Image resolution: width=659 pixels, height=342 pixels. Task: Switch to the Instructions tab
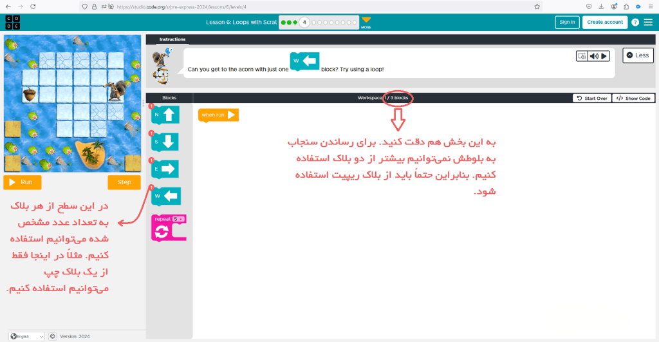coord(172,39)
